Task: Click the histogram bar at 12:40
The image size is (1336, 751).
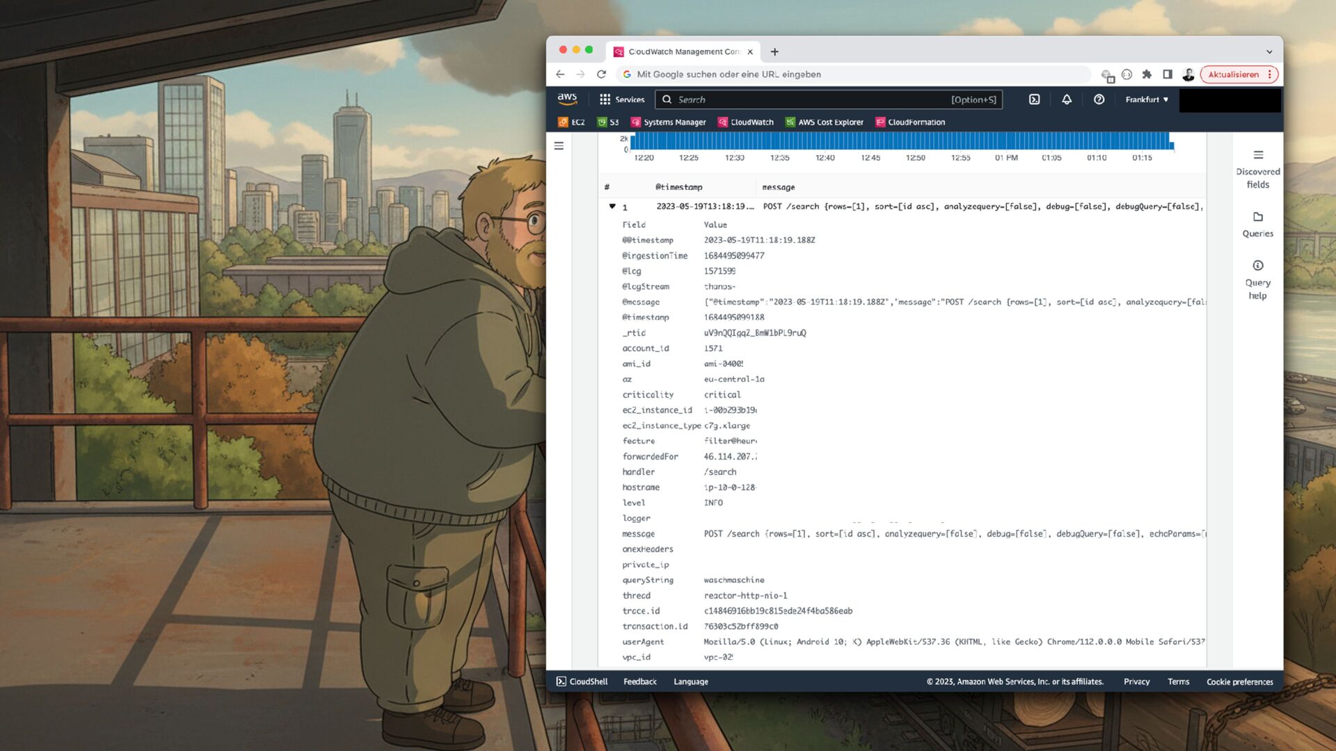Action: [825, 141]
